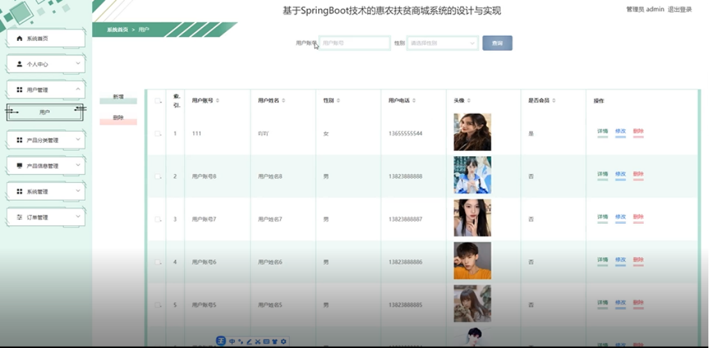Viewport: 709px width, 348px height.
Task: Tick the checkbox for 用户账号7 row
Action: point(157,219)
